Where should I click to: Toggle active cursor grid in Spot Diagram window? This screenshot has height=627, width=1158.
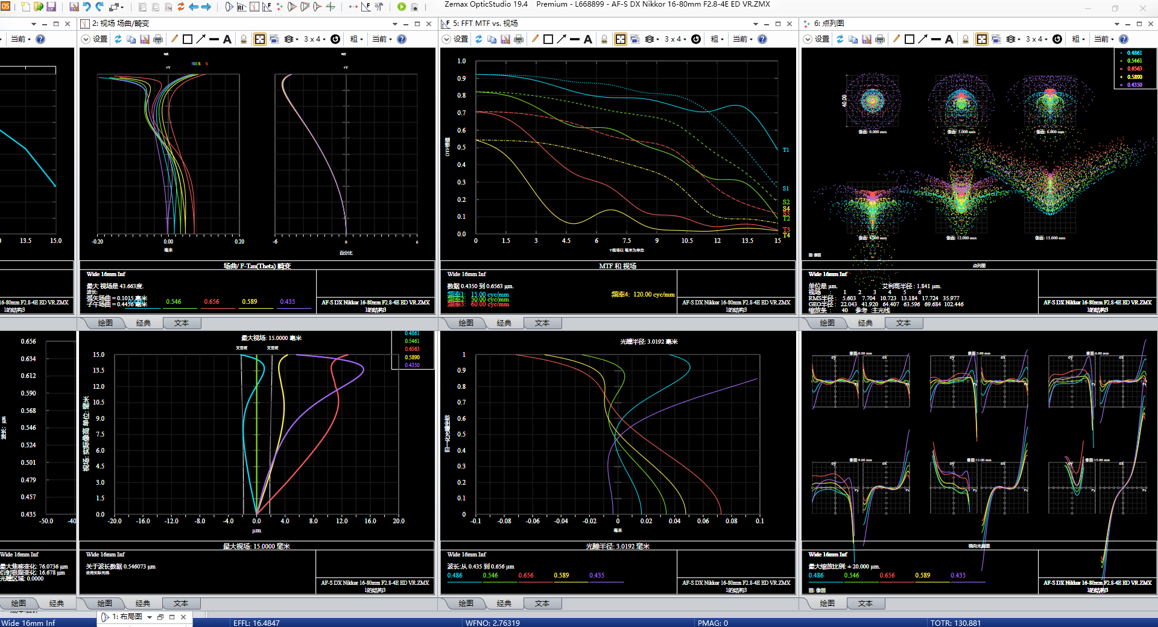coord(982,39)
